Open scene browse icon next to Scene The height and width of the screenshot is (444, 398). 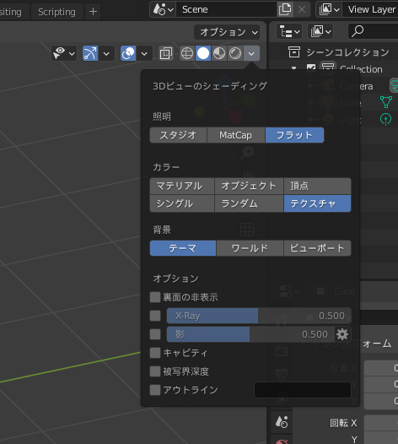point(163,9)
